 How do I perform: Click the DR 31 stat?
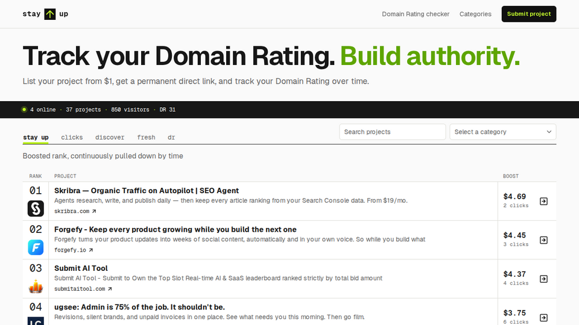[x=168, y=110]
